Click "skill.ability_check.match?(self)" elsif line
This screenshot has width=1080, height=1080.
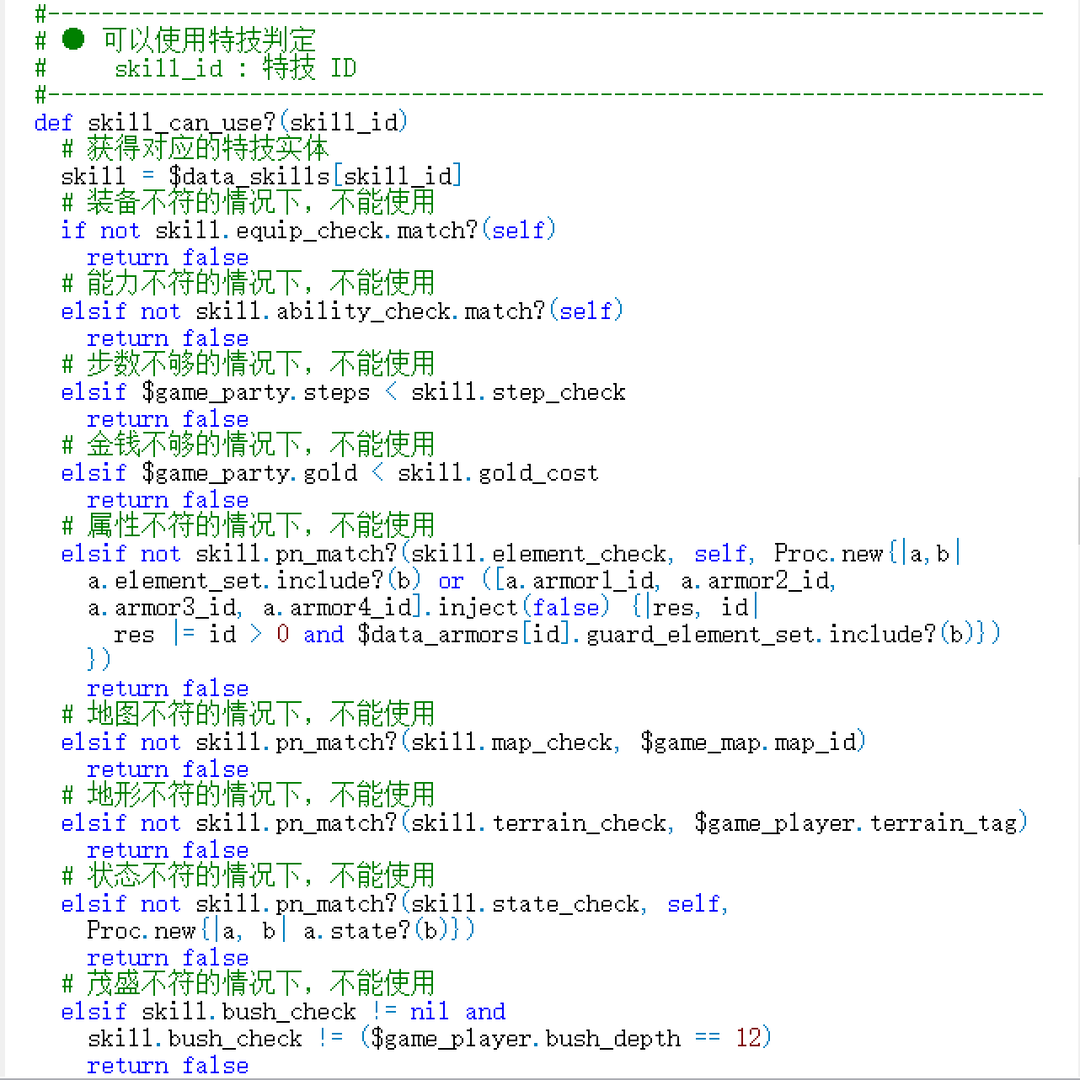342,311
